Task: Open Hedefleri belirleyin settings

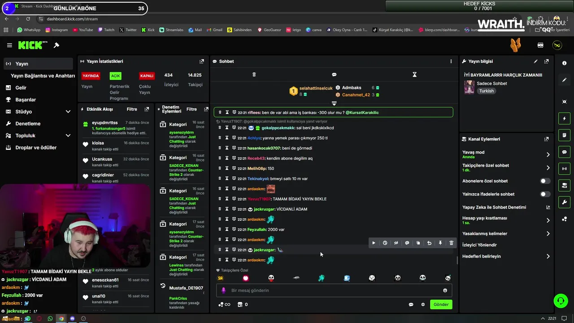Action: pyautogui.click(x=506, y=257)
